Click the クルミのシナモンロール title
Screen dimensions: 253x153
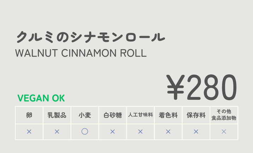point(91,37)
